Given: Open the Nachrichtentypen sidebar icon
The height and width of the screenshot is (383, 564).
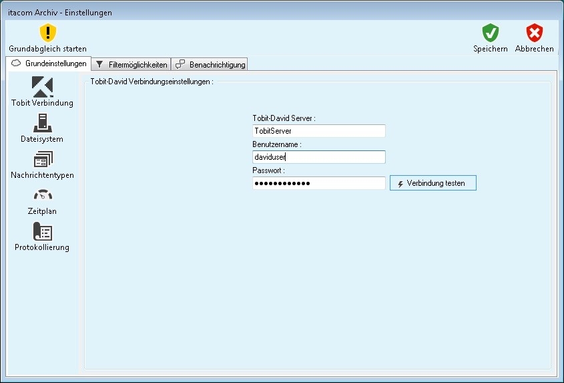Looking at the screenshot, I should coord(43,159).
